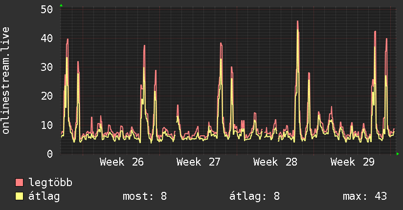This screenshot has width=403, height=210.
Task: Click the yellow átlag legend swatch
Action: (x=19, y=196)
